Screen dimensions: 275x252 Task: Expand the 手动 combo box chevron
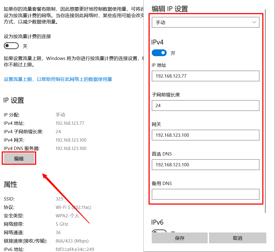[x=254, y=22]
